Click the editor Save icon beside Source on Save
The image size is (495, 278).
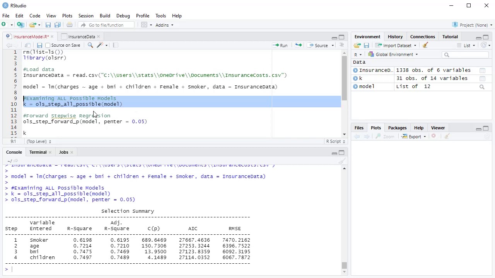(39, 45)
